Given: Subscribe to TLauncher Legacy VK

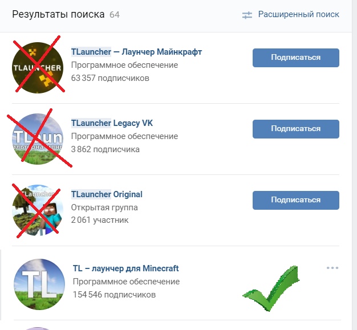Looking at the screenshot, I should pyautogui.click(x=296, y=129).
